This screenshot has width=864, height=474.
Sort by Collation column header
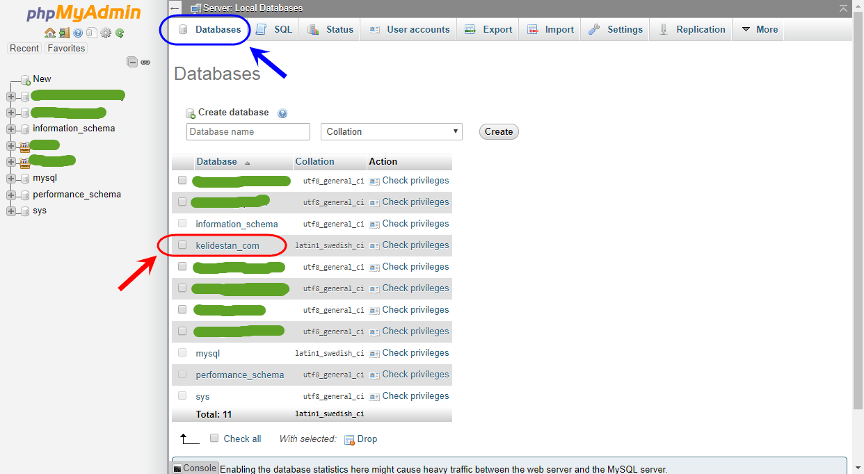[x=314, y=161]
